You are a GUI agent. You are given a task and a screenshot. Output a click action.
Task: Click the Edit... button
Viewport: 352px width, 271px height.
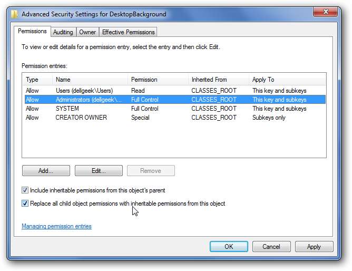click(x=99, y=171)
